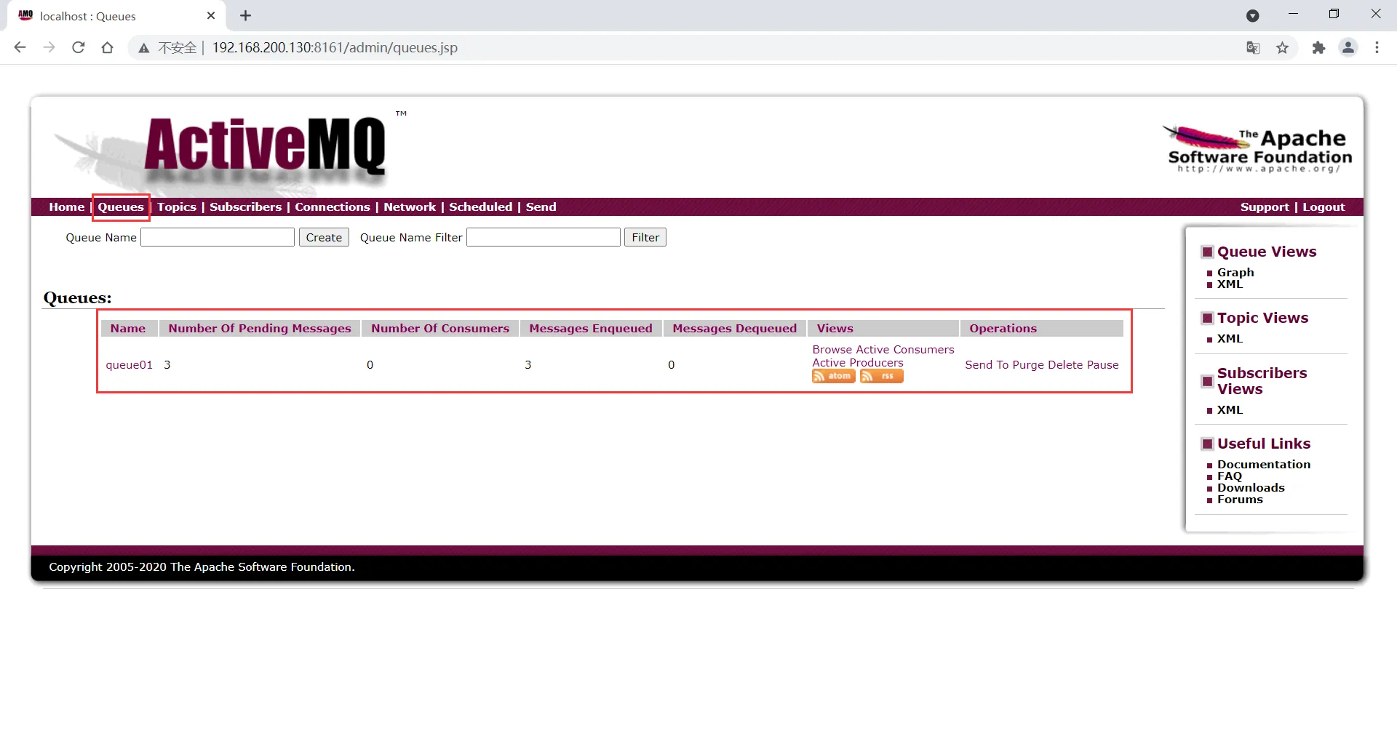The height and width of the screenshot is (749, 1397).
Task: Select the Connections navigation item
Action: pos(333,207)
